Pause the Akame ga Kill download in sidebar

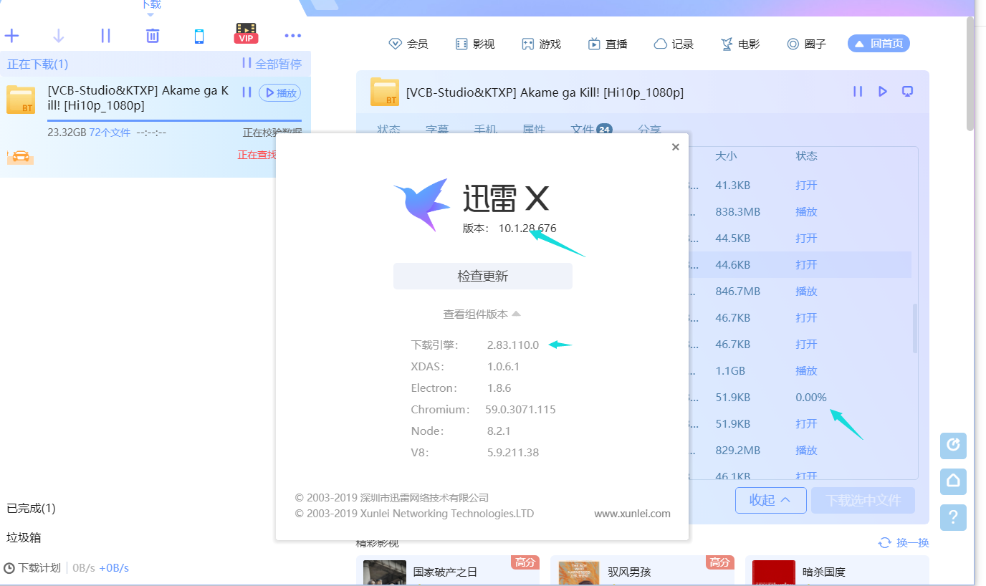[247, 92]
